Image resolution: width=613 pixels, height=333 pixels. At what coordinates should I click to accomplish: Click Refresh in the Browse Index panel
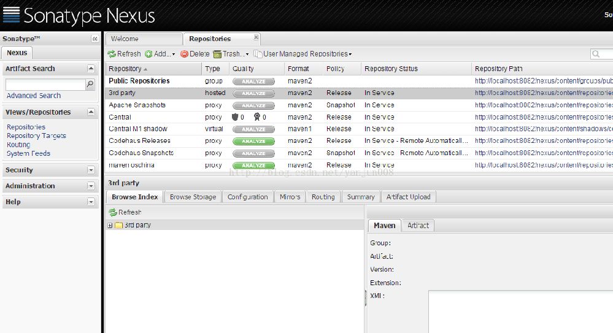click(125, 212)
